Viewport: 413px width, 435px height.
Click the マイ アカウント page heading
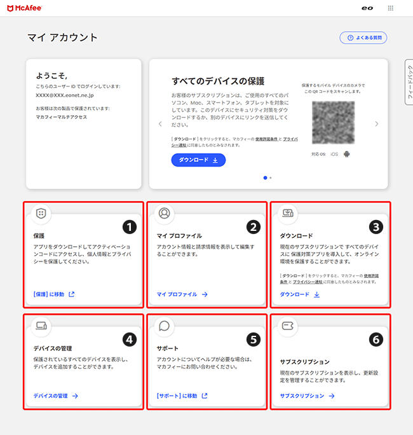coord(62,38)
